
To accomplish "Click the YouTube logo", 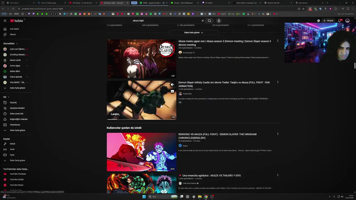I will coord(17,21).
